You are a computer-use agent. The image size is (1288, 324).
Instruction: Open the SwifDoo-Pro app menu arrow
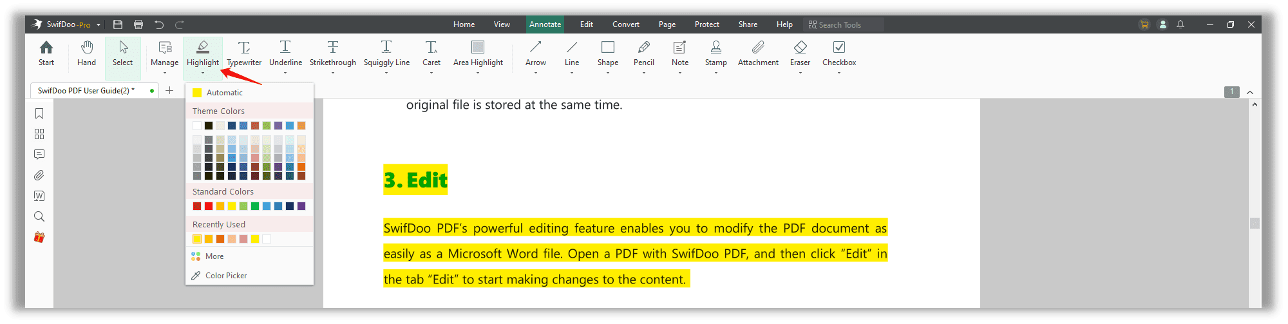(x=99, y=25)
